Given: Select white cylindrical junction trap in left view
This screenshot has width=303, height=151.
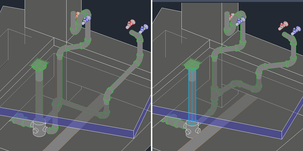Looking at the screenshot, I should coord(39,127).
